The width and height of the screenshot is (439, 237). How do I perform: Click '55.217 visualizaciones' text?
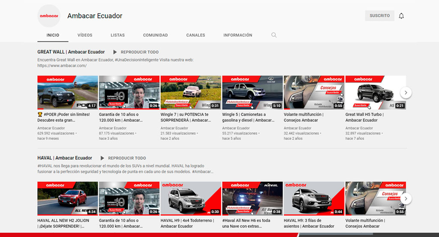tap(240, 133)
